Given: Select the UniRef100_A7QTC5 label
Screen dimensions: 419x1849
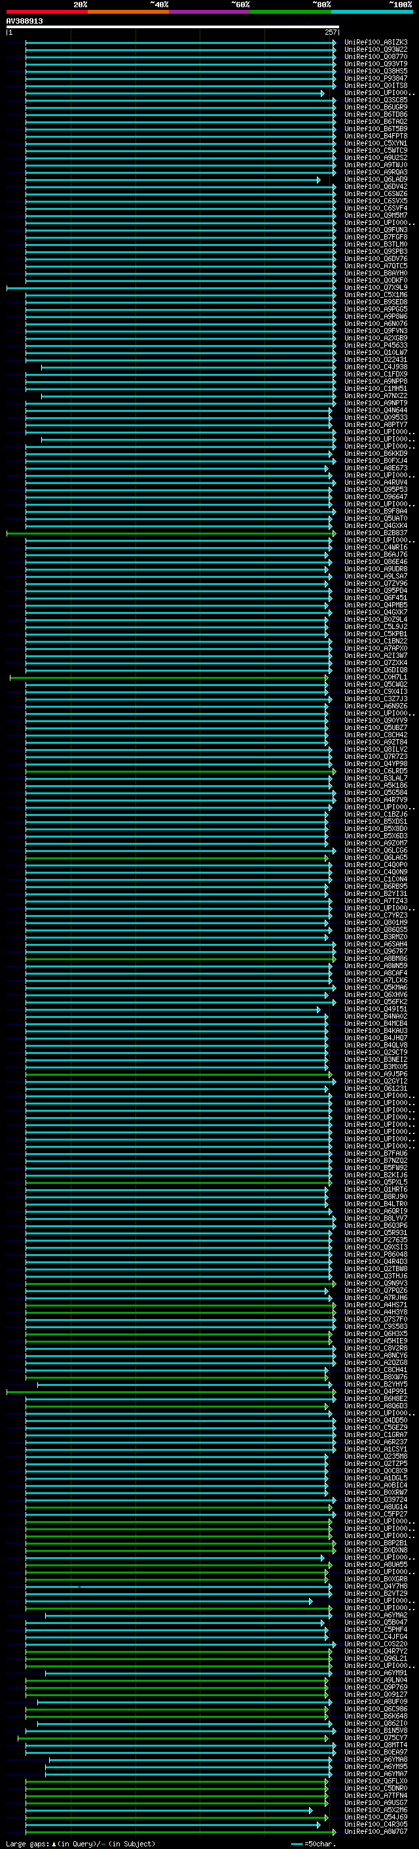Looking at the screenshot, I should pyautogui.click(x=376, y=266).
